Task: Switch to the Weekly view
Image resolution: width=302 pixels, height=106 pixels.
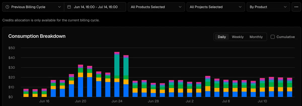Action: [238, 37]
